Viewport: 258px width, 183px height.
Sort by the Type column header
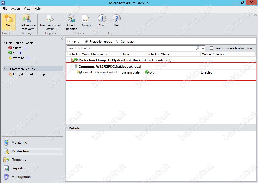(x=133, y=54)
